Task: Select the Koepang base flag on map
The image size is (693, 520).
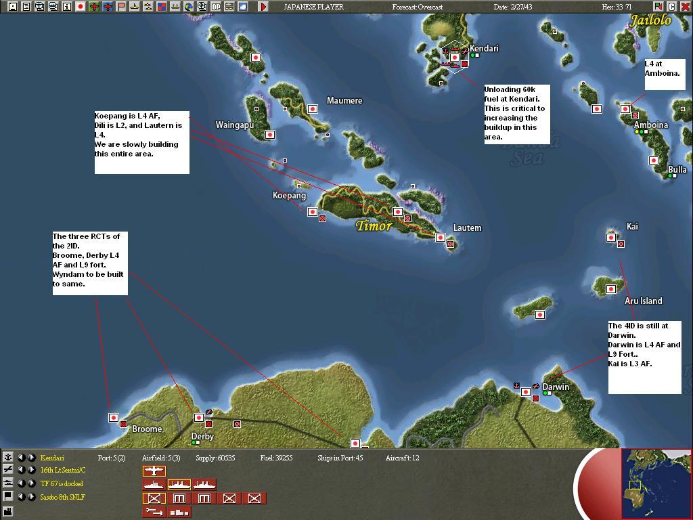Action: 313,212
